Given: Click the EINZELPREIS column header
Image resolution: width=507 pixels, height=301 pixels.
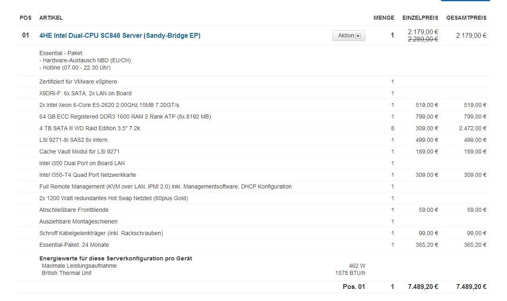Looking at the screenshot, I should click(420, 18).
